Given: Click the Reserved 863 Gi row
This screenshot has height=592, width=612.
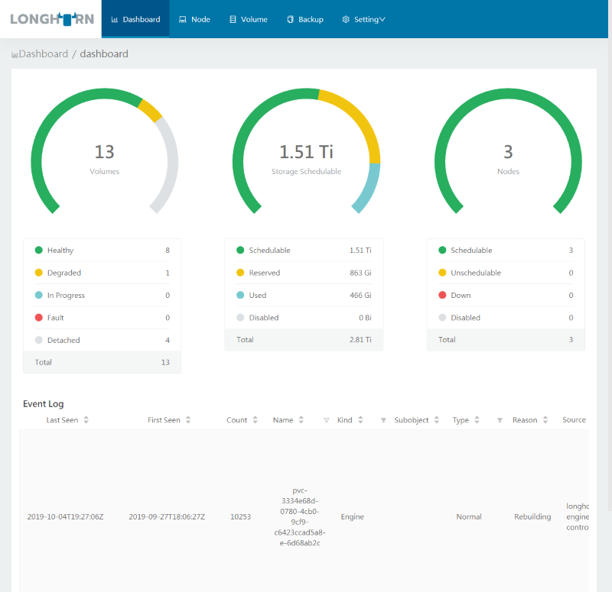Looking at the screenshot, I should pos(304,273).
